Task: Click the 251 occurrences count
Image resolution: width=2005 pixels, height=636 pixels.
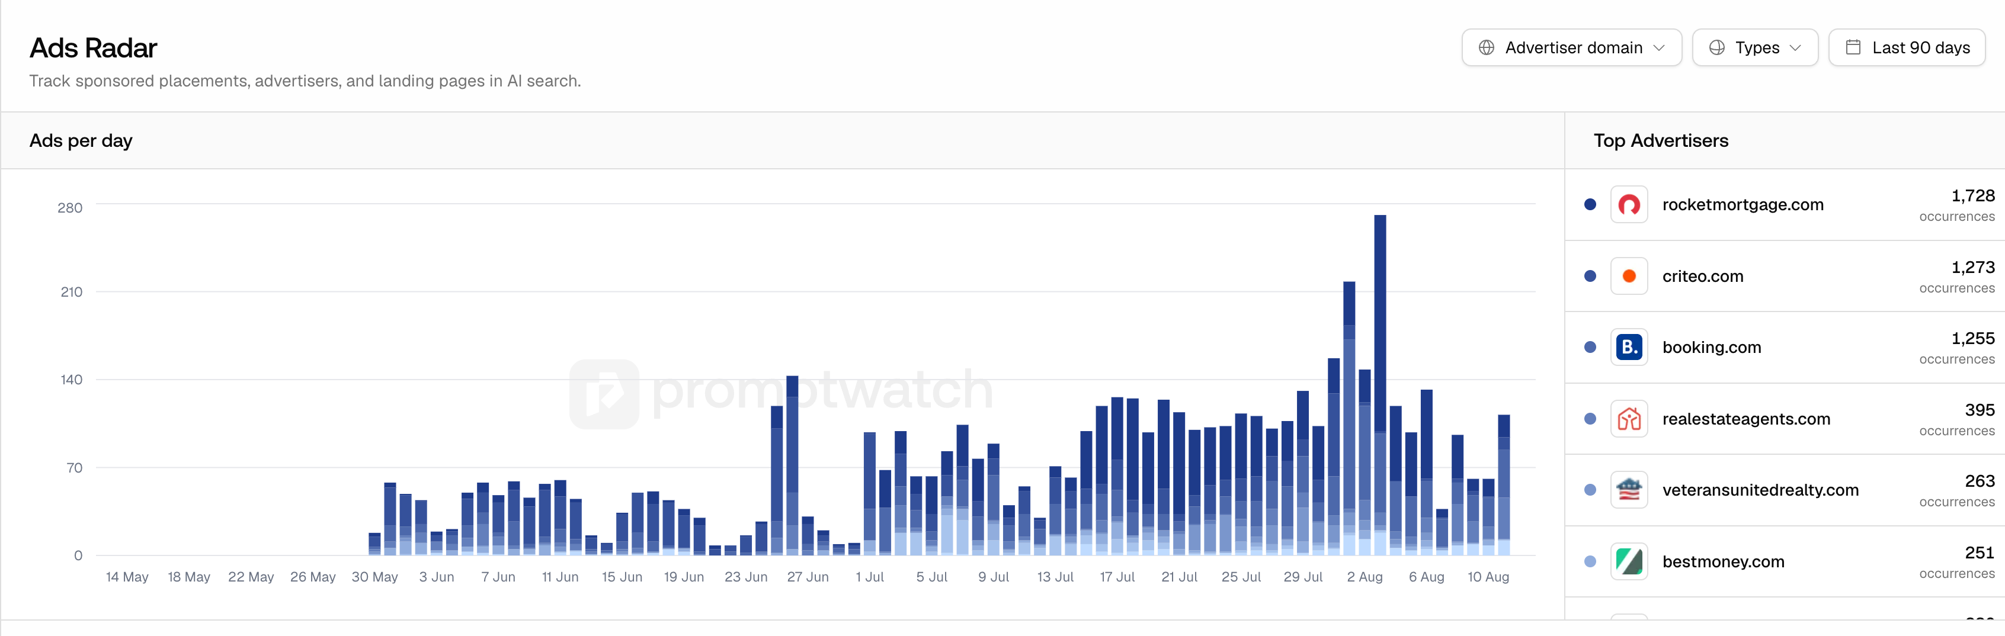Action: pos(1980,552)
